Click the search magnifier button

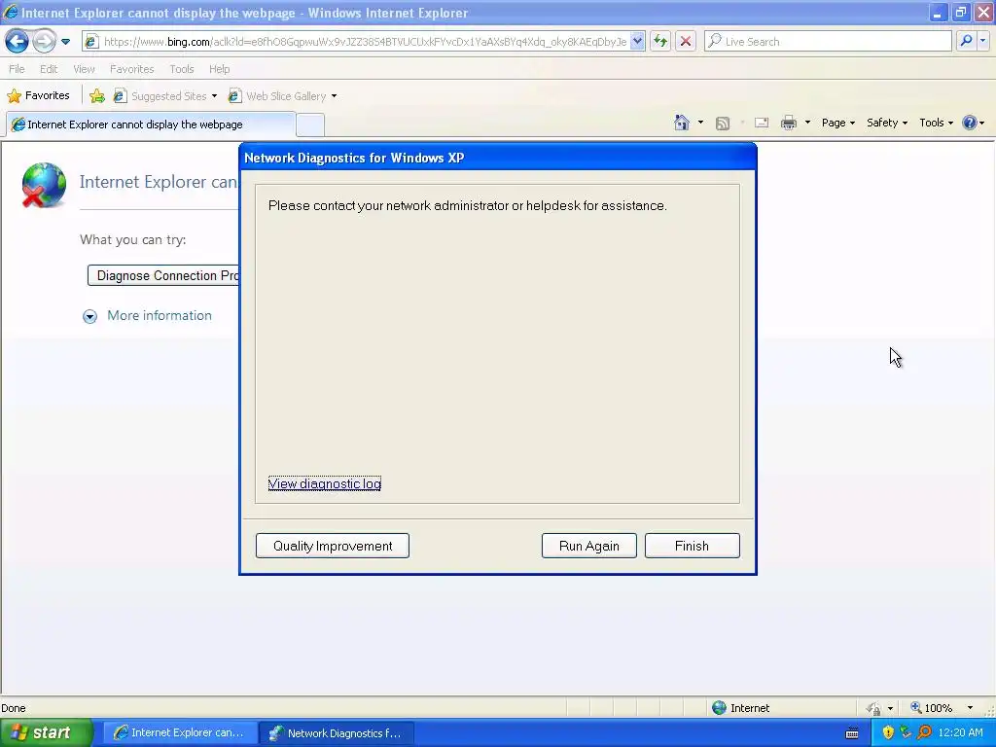[966, 42]
